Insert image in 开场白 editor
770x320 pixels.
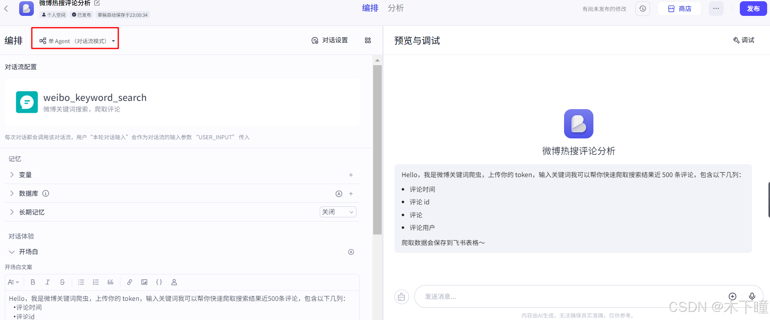click(144, 282)
